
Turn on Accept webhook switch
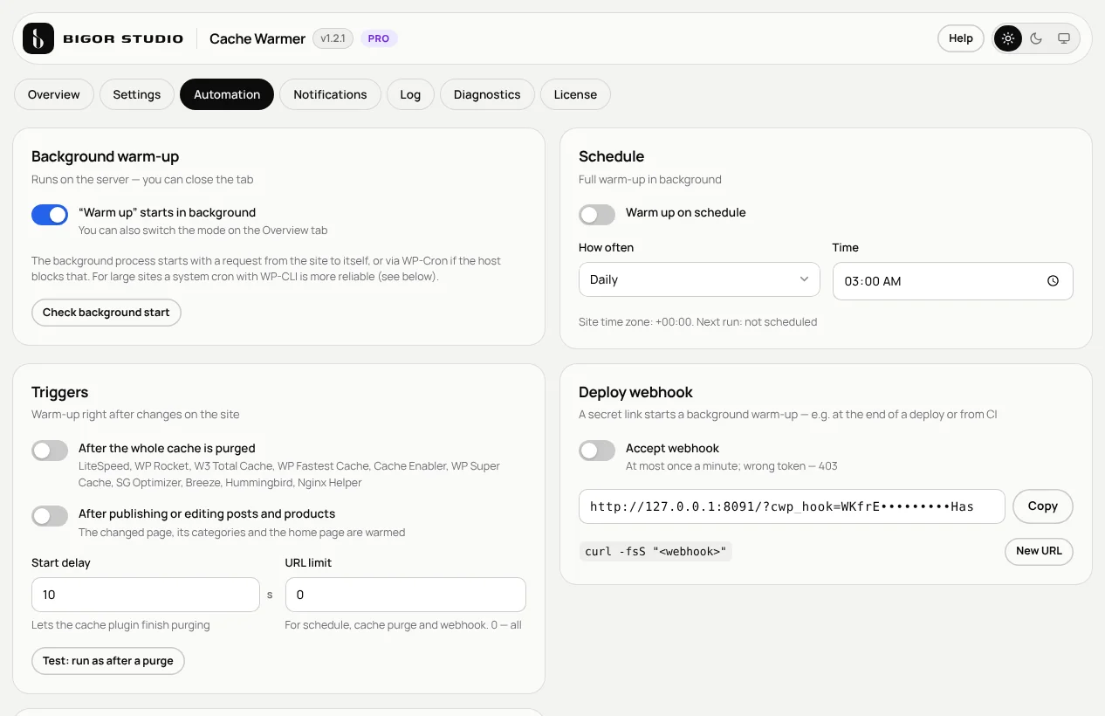tap(597, 451)
